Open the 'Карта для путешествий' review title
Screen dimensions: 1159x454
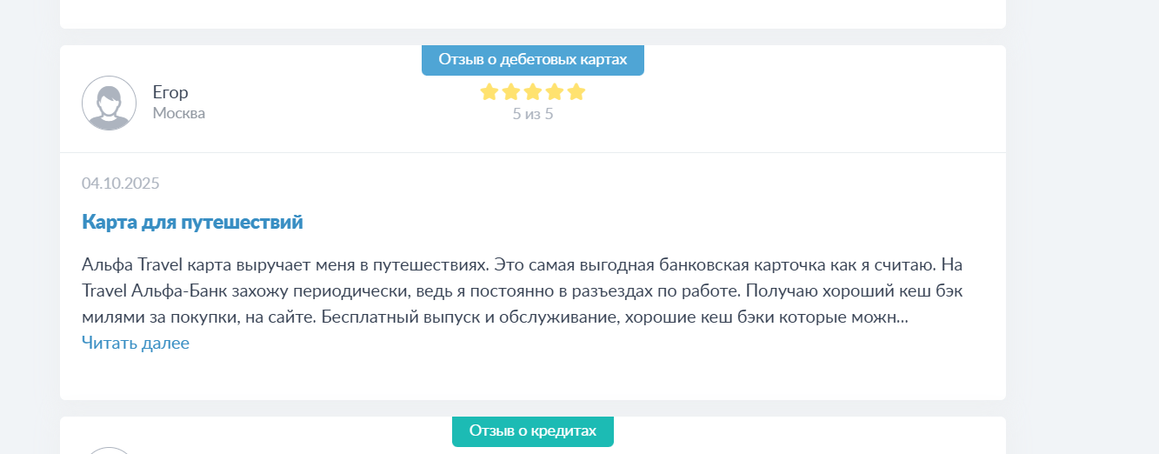pyautogui.click(x=192, y=222)
